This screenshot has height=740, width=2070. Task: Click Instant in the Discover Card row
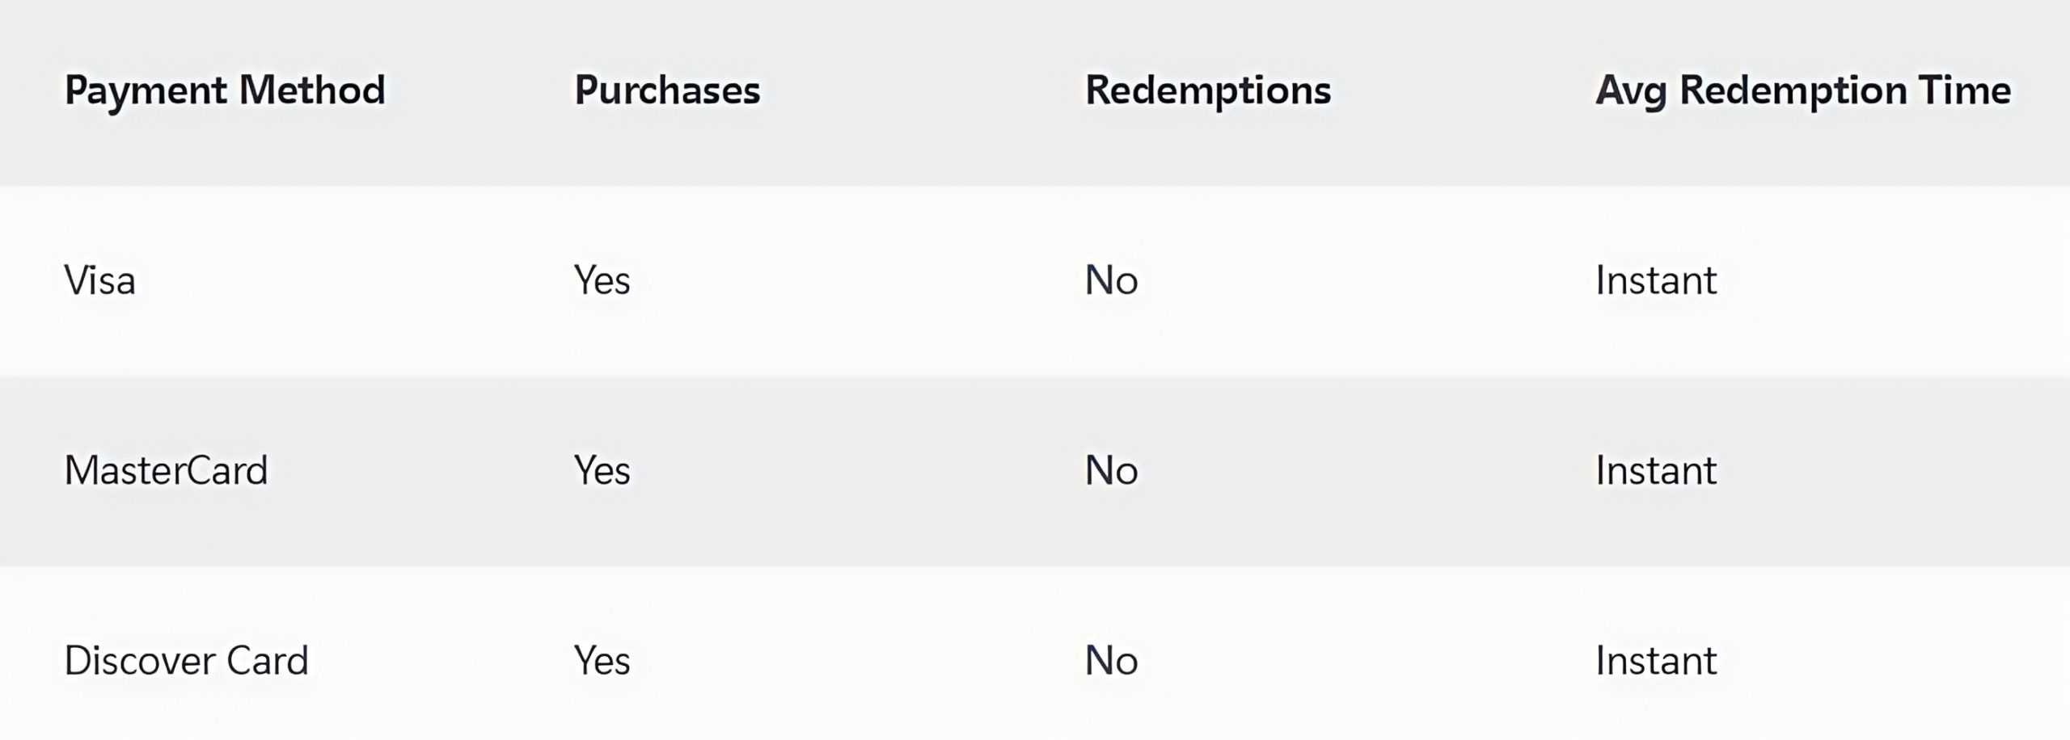(1656, 661)
